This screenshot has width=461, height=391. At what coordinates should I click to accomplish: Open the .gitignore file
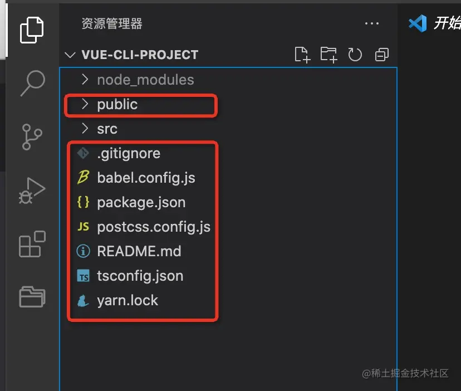pos(128,153)
